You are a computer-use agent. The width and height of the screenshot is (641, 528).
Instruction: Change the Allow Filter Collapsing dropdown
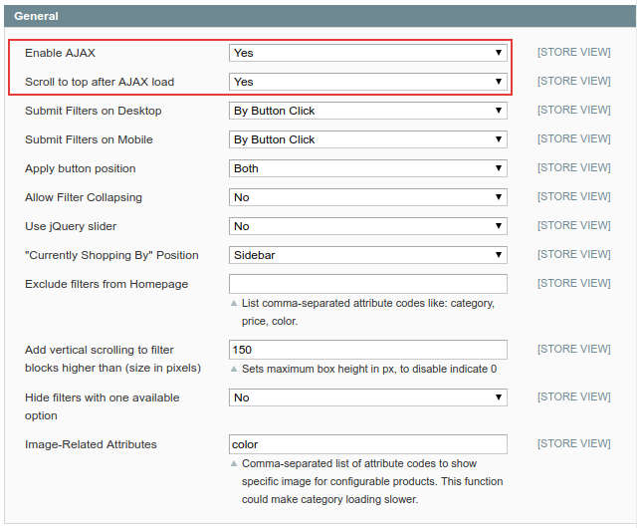pyautogui.click(x=367, y=197)
